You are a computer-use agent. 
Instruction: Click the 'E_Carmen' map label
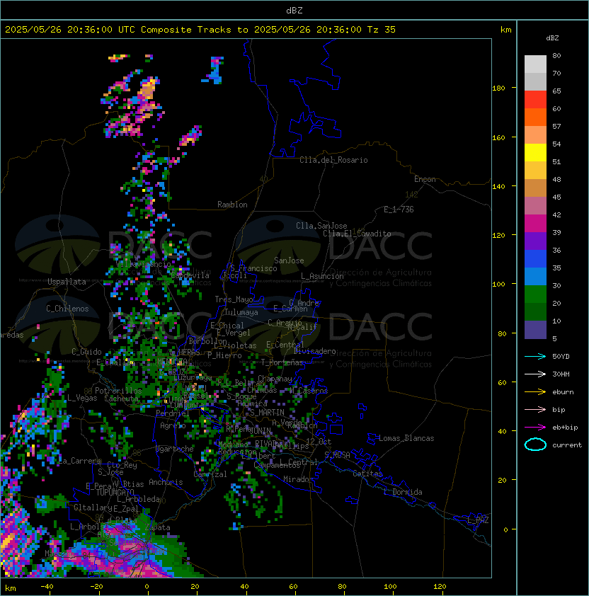[290, 309]
